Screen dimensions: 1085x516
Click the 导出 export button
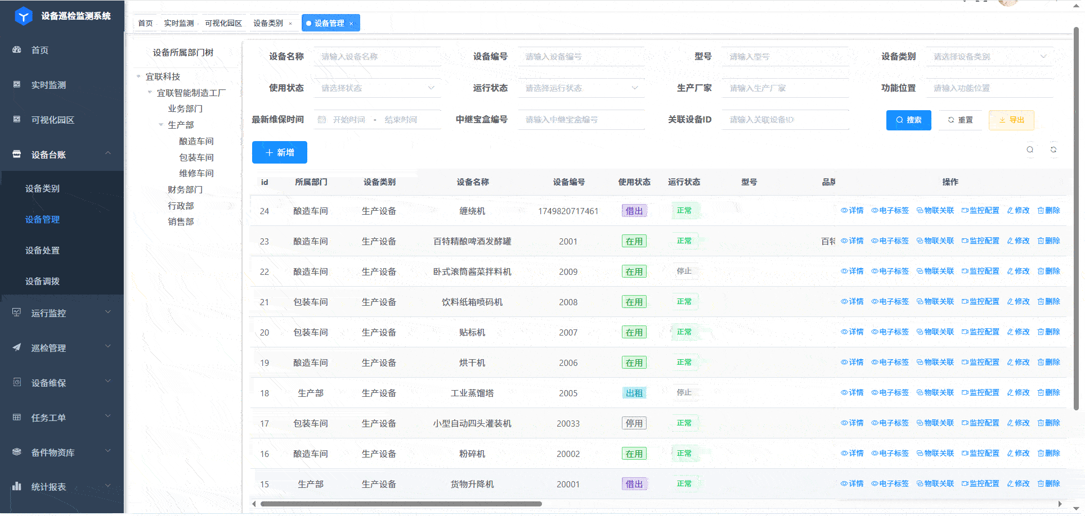(1011, 120)
